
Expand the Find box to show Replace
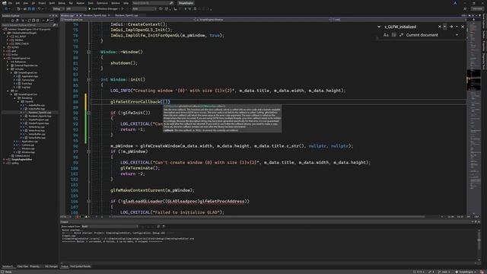(379, 27)
